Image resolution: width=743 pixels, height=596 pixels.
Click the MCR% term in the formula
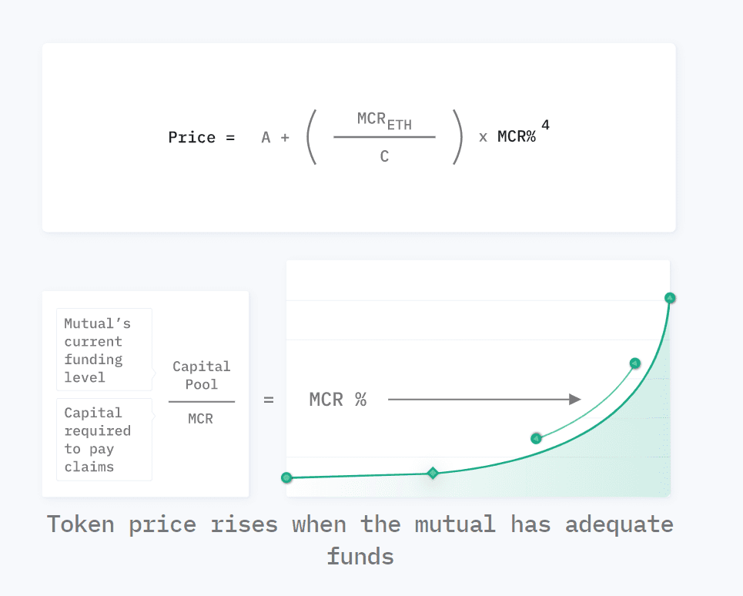coord(517,137)
